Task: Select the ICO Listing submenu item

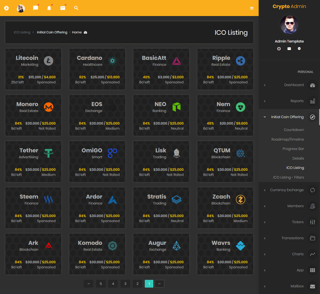Action: tap(295, 168)
